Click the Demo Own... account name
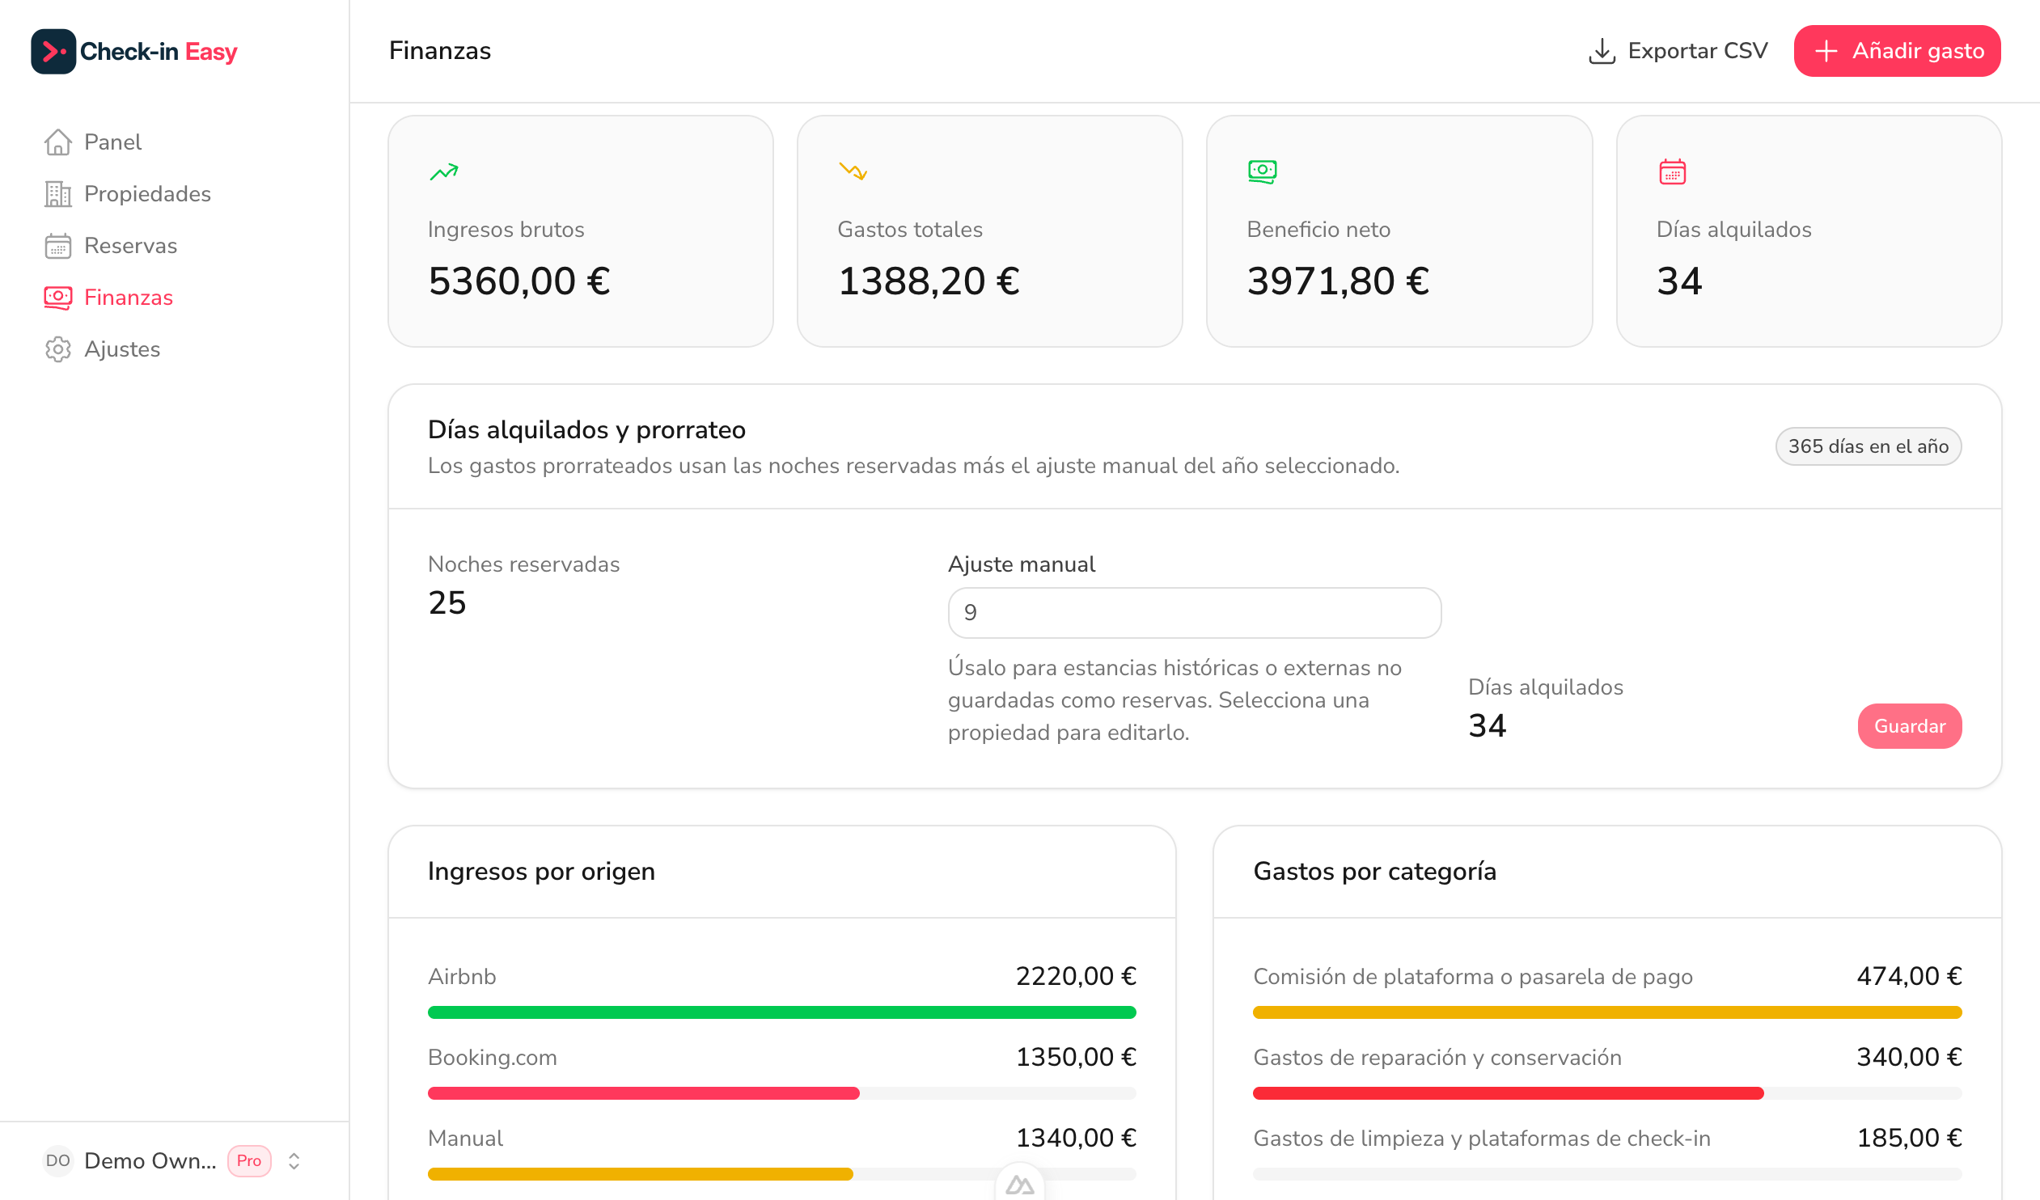 pos(150,1160)
